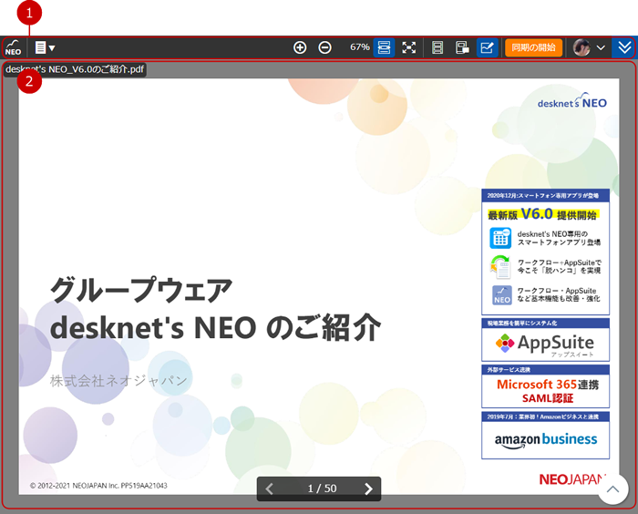Zoom out with the minus icon

[x=324, y=47]
